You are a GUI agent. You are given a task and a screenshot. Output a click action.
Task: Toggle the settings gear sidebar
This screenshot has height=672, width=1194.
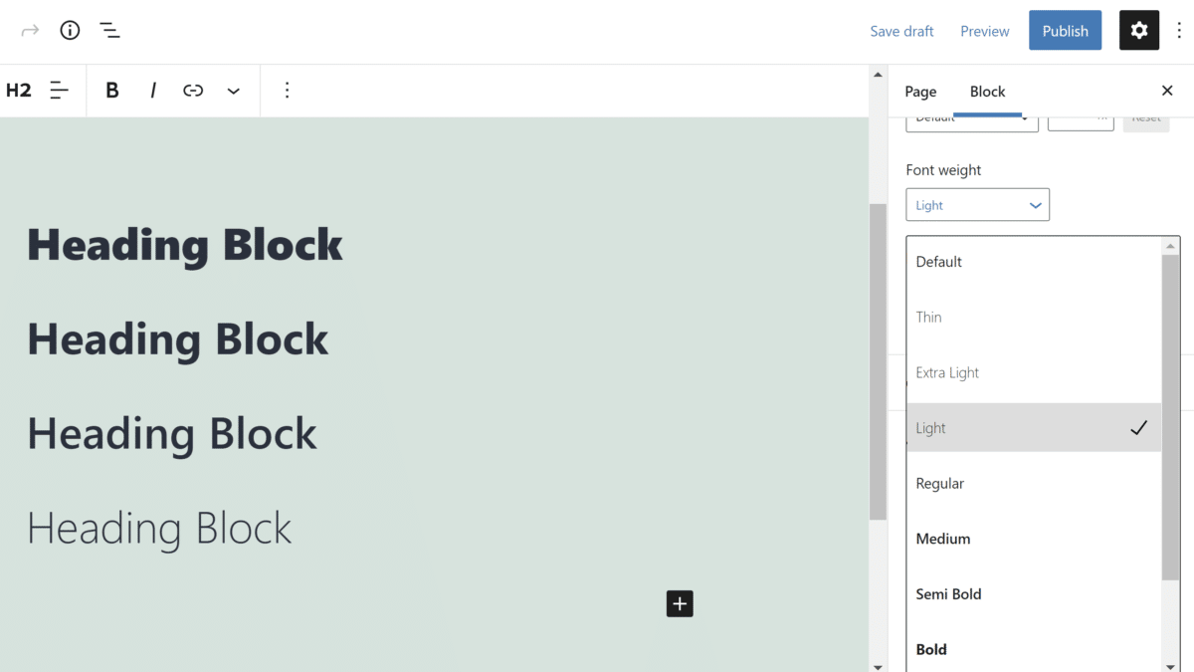1139,31
